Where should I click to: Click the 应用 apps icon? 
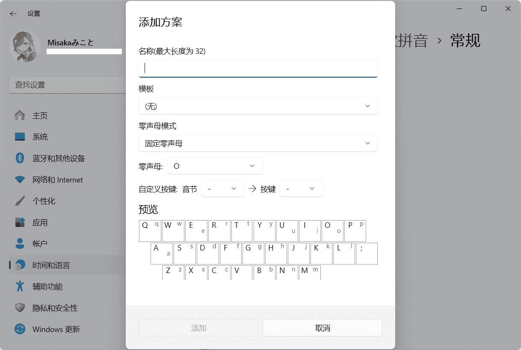(x=19, y=222)
